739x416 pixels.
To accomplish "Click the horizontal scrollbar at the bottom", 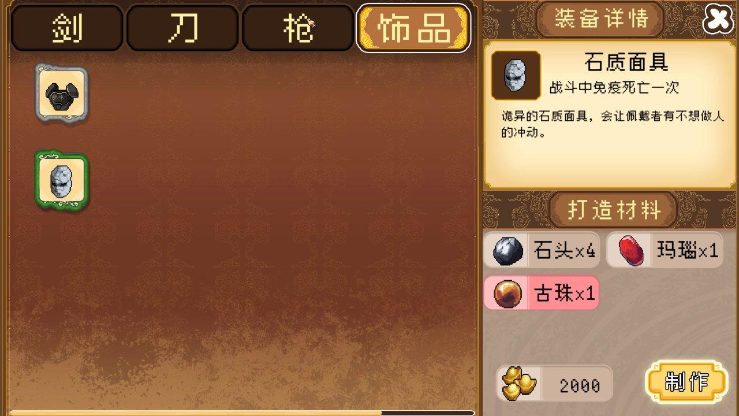I will pyautogui.click(x=242, y=413).
